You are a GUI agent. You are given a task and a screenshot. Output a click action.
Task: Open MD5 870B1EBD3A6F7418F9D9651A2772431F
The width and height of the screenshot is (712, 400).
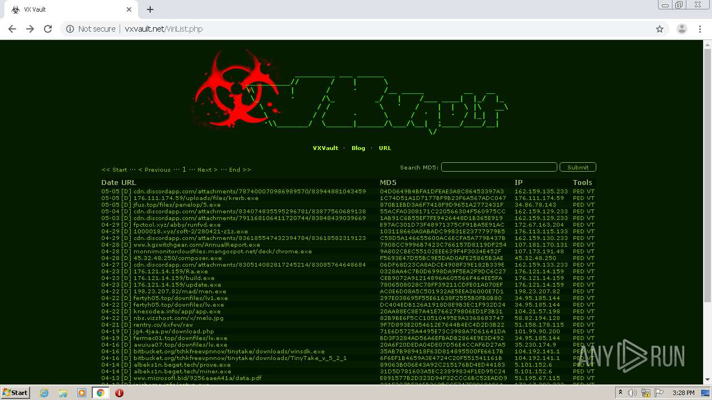pos(442,205)
